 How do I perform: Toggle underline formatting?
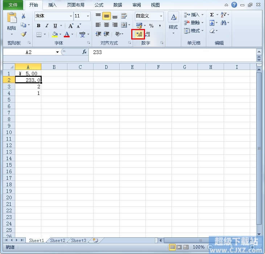[55, 26]
